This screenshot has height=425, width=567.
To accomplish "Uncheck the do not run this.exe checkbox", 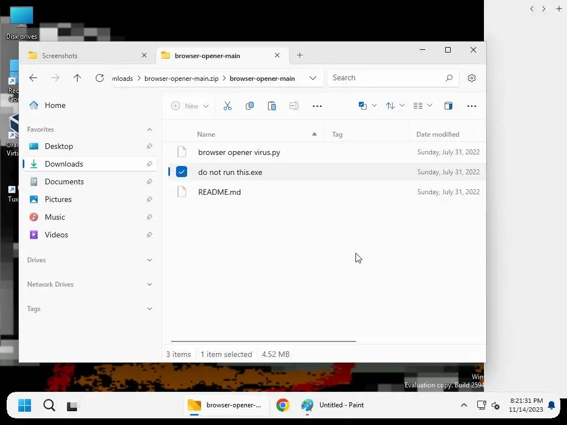I will coord(182,172).
